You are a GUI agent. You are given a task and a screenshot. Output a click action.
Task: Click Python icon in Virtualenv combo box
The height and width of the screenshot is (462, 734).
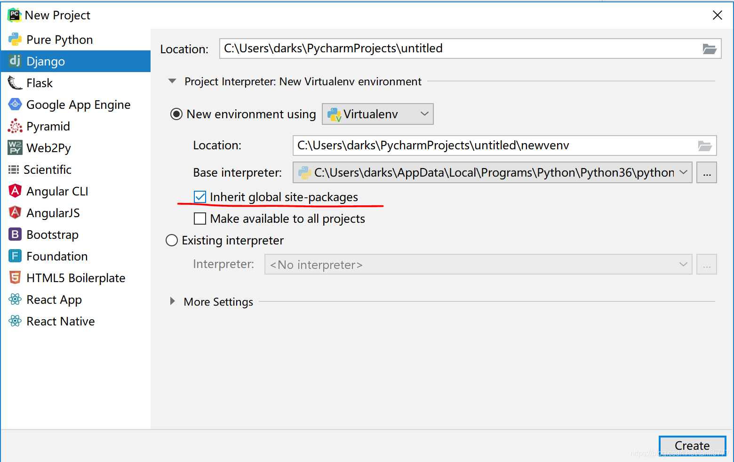334,114
